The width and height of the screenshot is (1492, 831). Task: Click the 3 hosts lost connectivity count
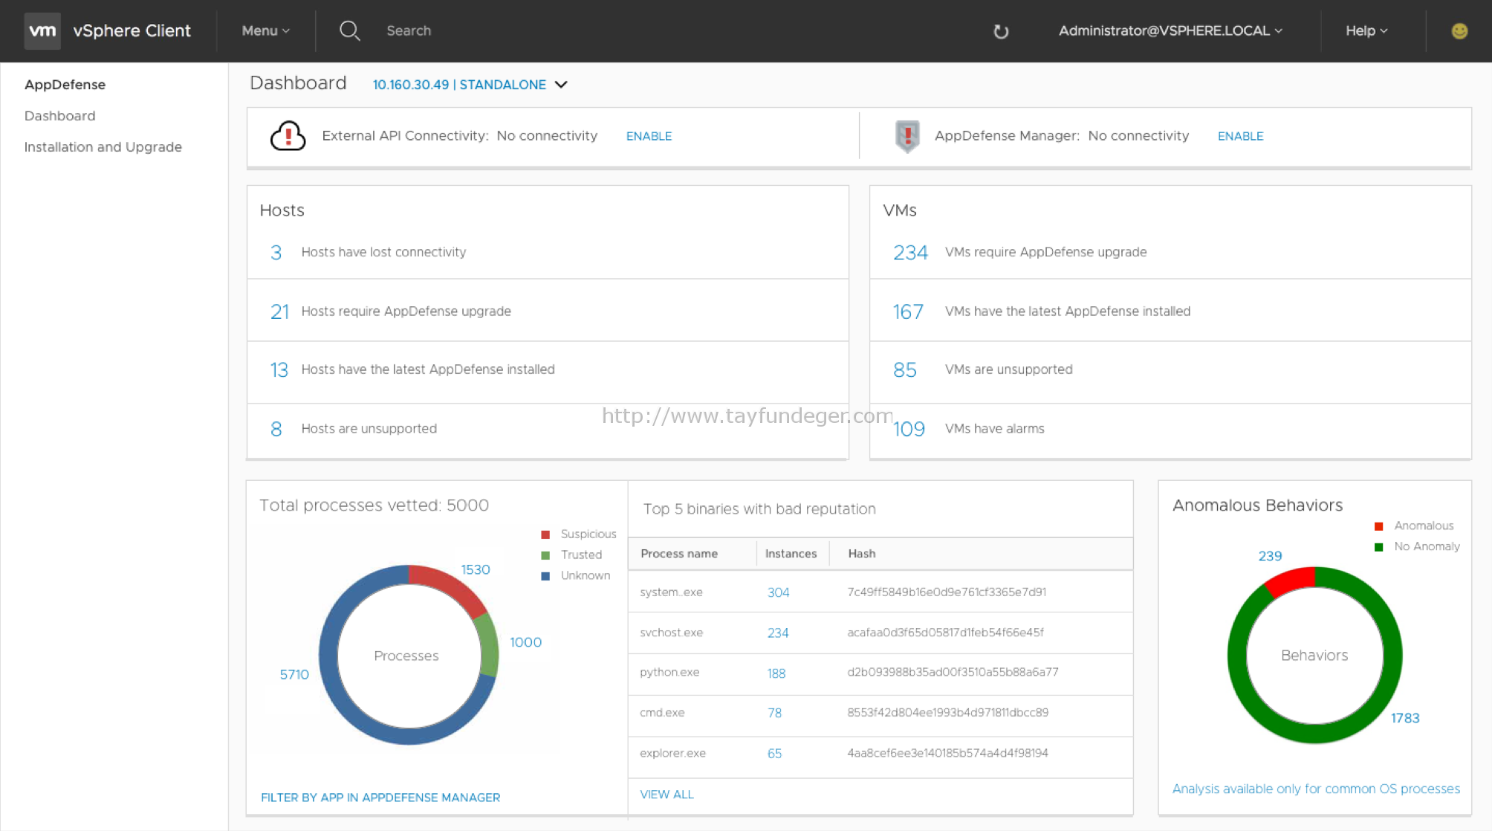[276, 253]
